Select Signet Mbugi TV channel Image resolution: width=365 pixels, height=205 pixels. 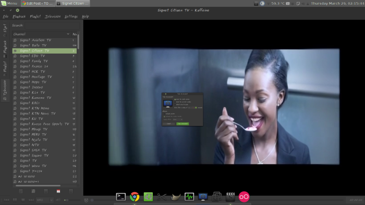click(44, 130)
